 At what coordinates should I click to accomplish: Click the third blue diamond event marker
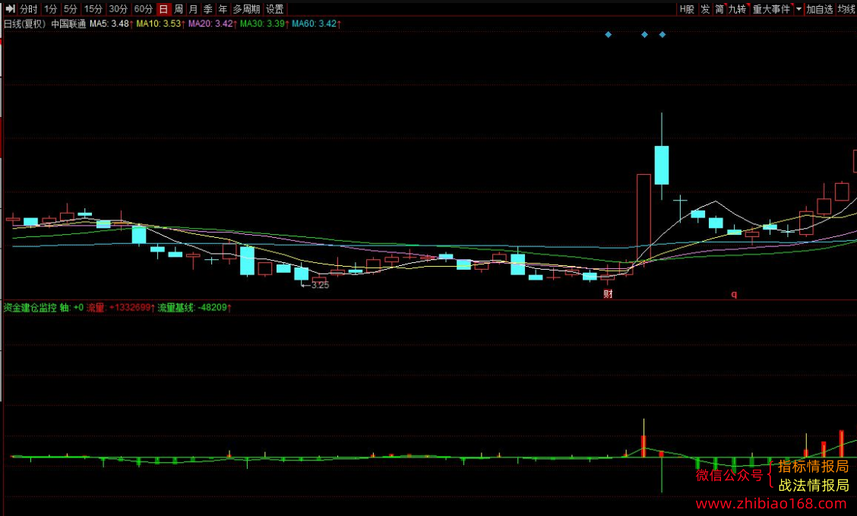coord(663,34)
